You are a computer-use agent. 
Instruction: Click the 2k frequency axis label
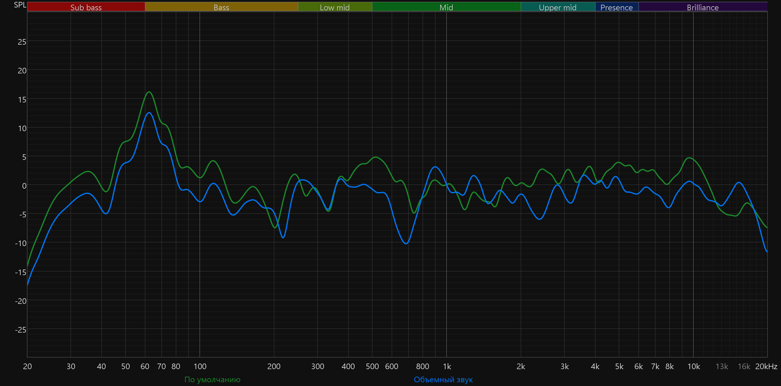coord(521,366)
